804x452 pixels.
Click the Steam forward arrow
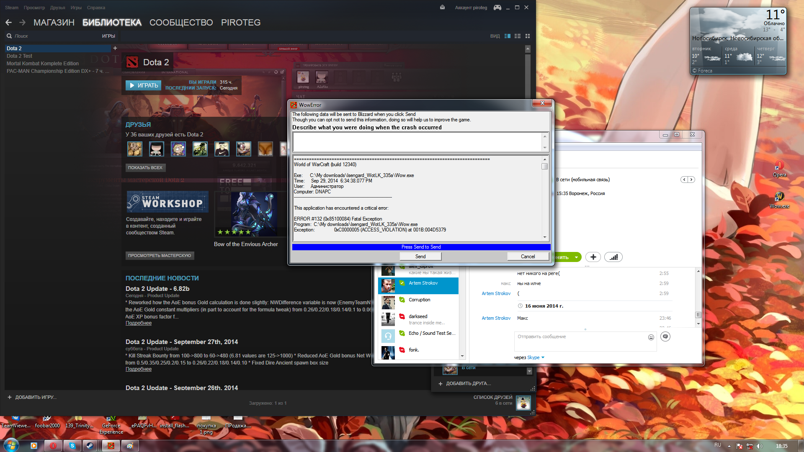pos(23,23)
